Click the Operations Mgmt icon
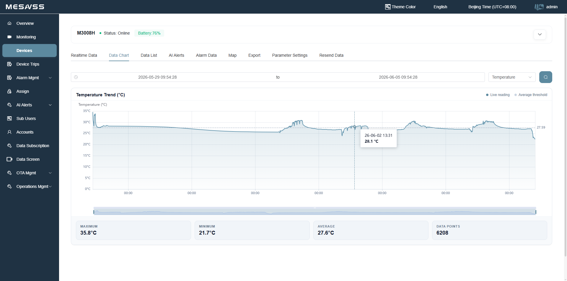The height and width of the screenshot is (281, 567). 9,186
